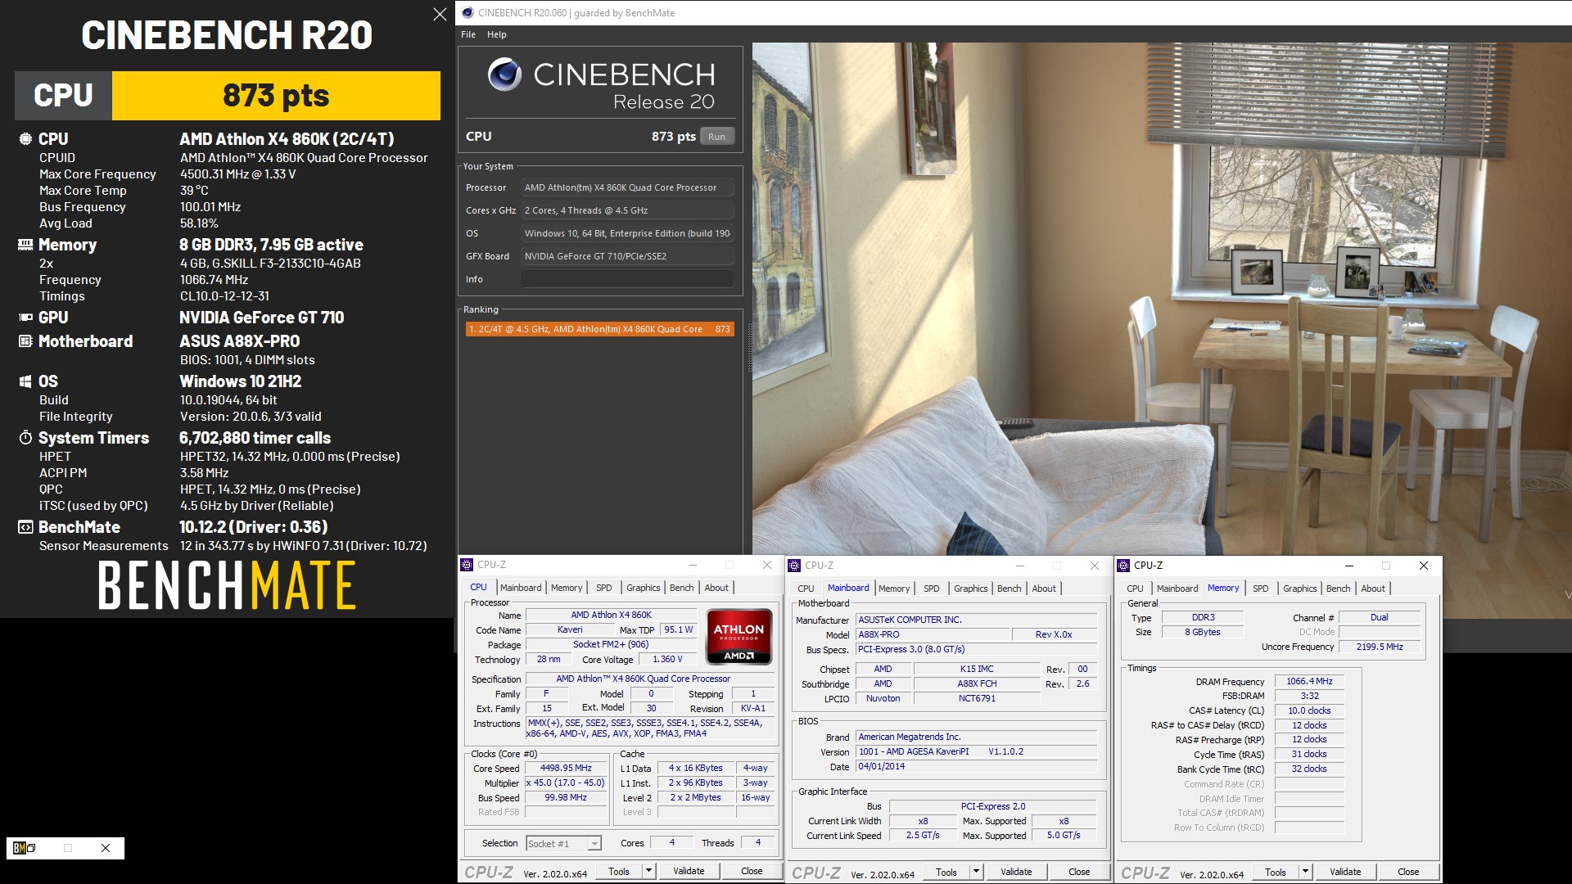Click Tools button in first CPU-Z window
1572x884 pixels.
click(619, 871)
